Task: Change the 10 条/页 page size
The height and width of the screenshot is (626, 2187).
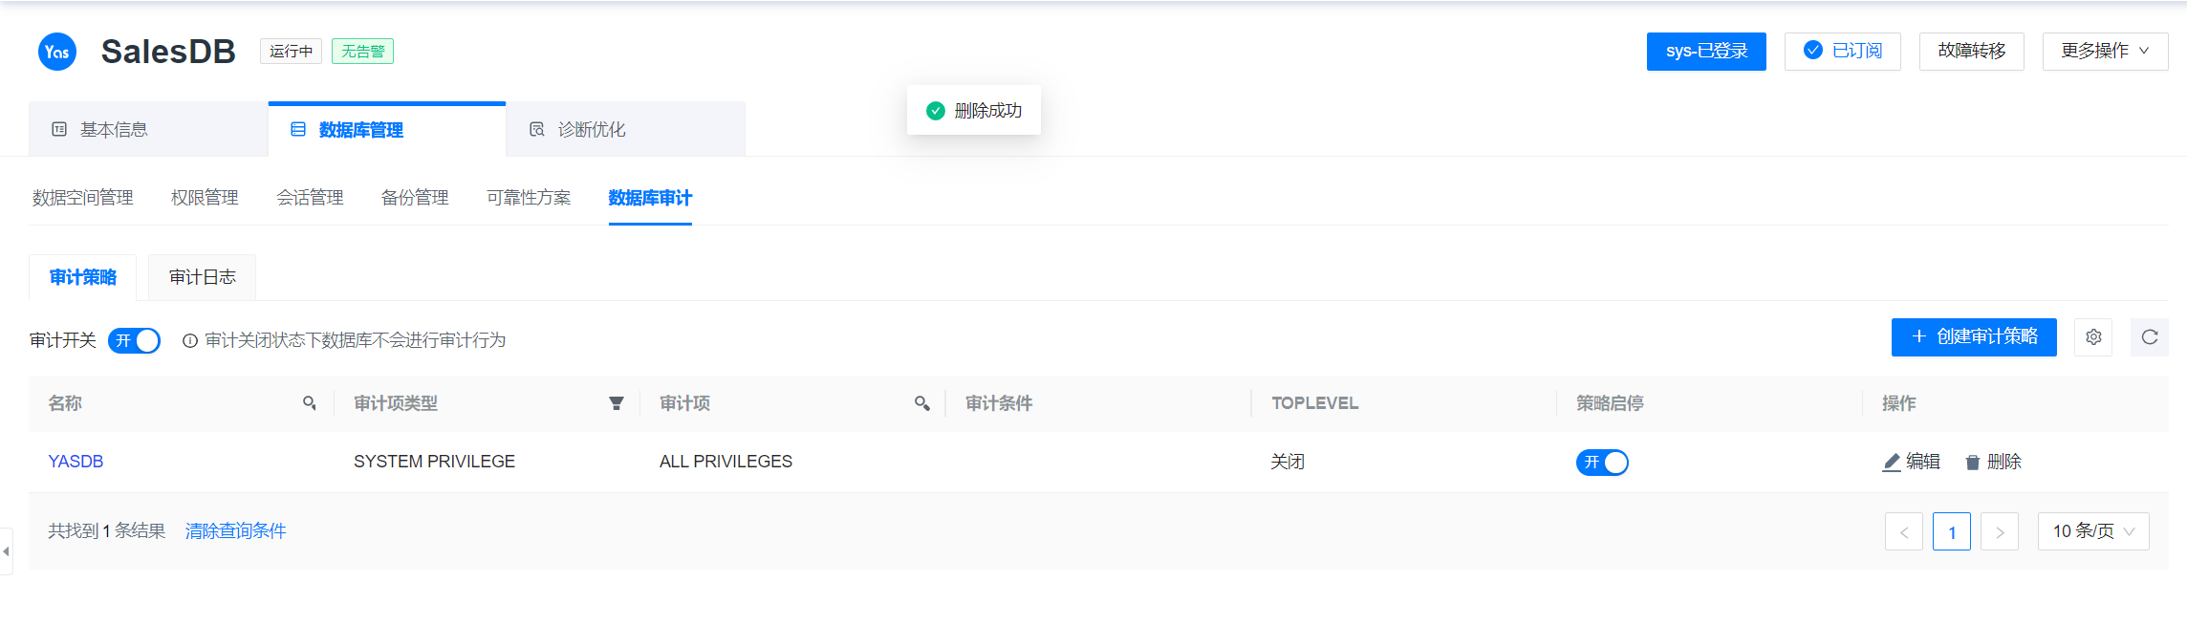Action: click(2092, 531)
